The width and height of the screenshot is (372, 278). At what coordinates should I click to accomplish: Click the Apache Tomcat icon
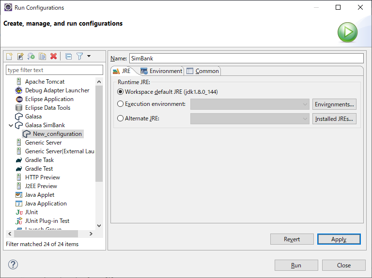coord(19,82)
